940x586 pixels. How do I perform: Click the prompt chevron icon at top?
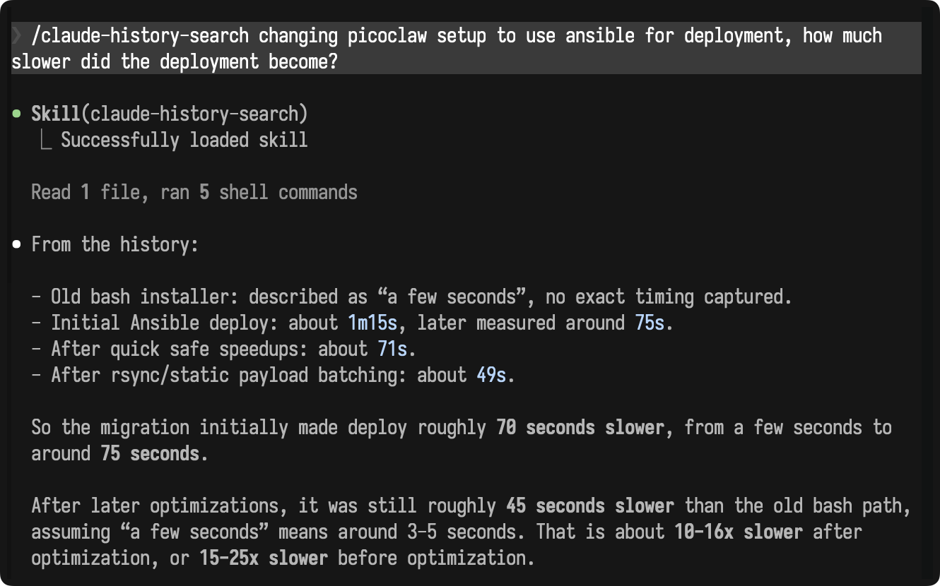17,36
